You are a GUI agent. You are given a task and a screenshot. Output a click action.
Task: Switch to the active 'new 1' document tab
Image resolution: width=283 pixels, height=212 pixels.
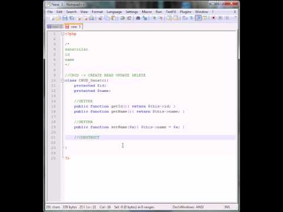pyautogui.click(x=74, y=26)
